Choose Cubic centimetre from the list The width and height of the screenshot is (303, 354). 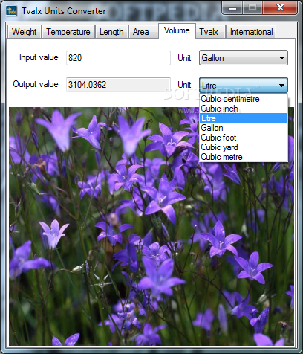coord(244,99)
